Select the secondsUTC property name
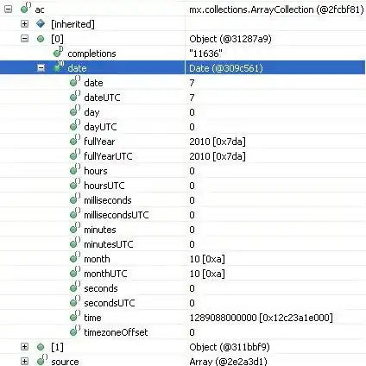The width and height of the screenshot is (366, 366). tap(110, 303)
